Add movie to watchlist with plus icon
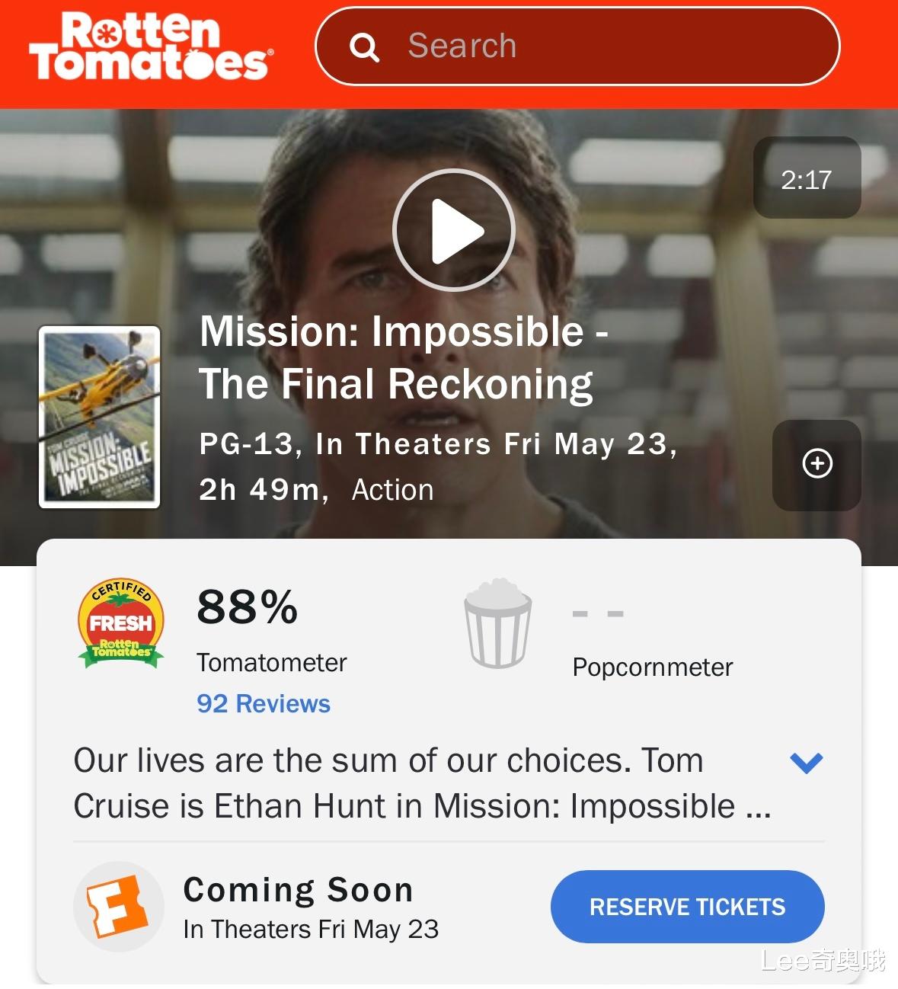The width and height of the screenshot is (898, 989). pyautogui.click(x=817, y=464)
